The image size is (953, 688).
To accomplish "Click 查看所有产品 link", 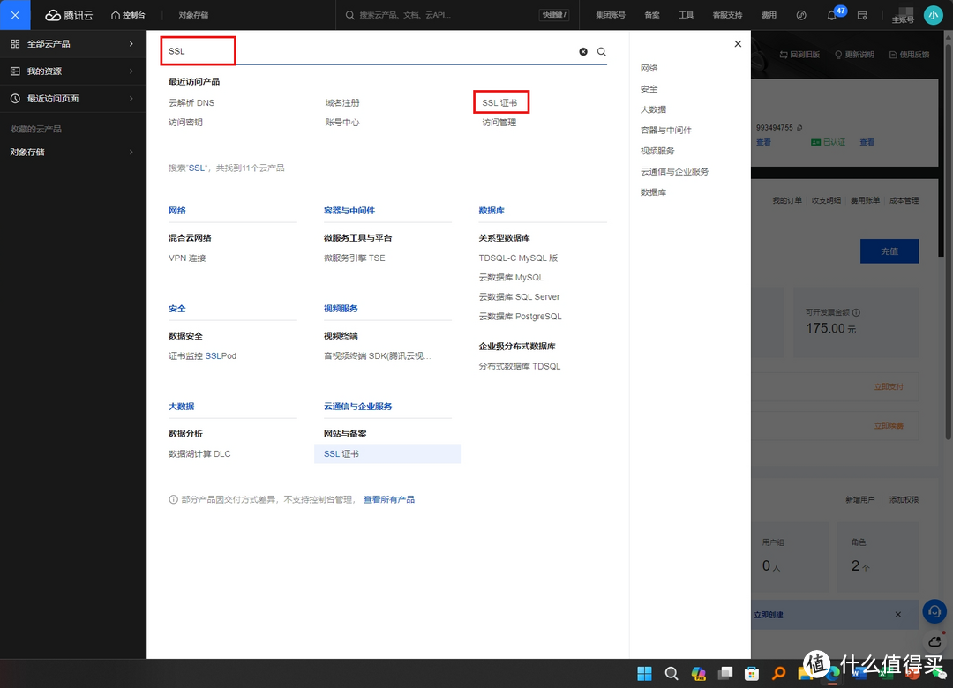I will (x=389, y=499).
